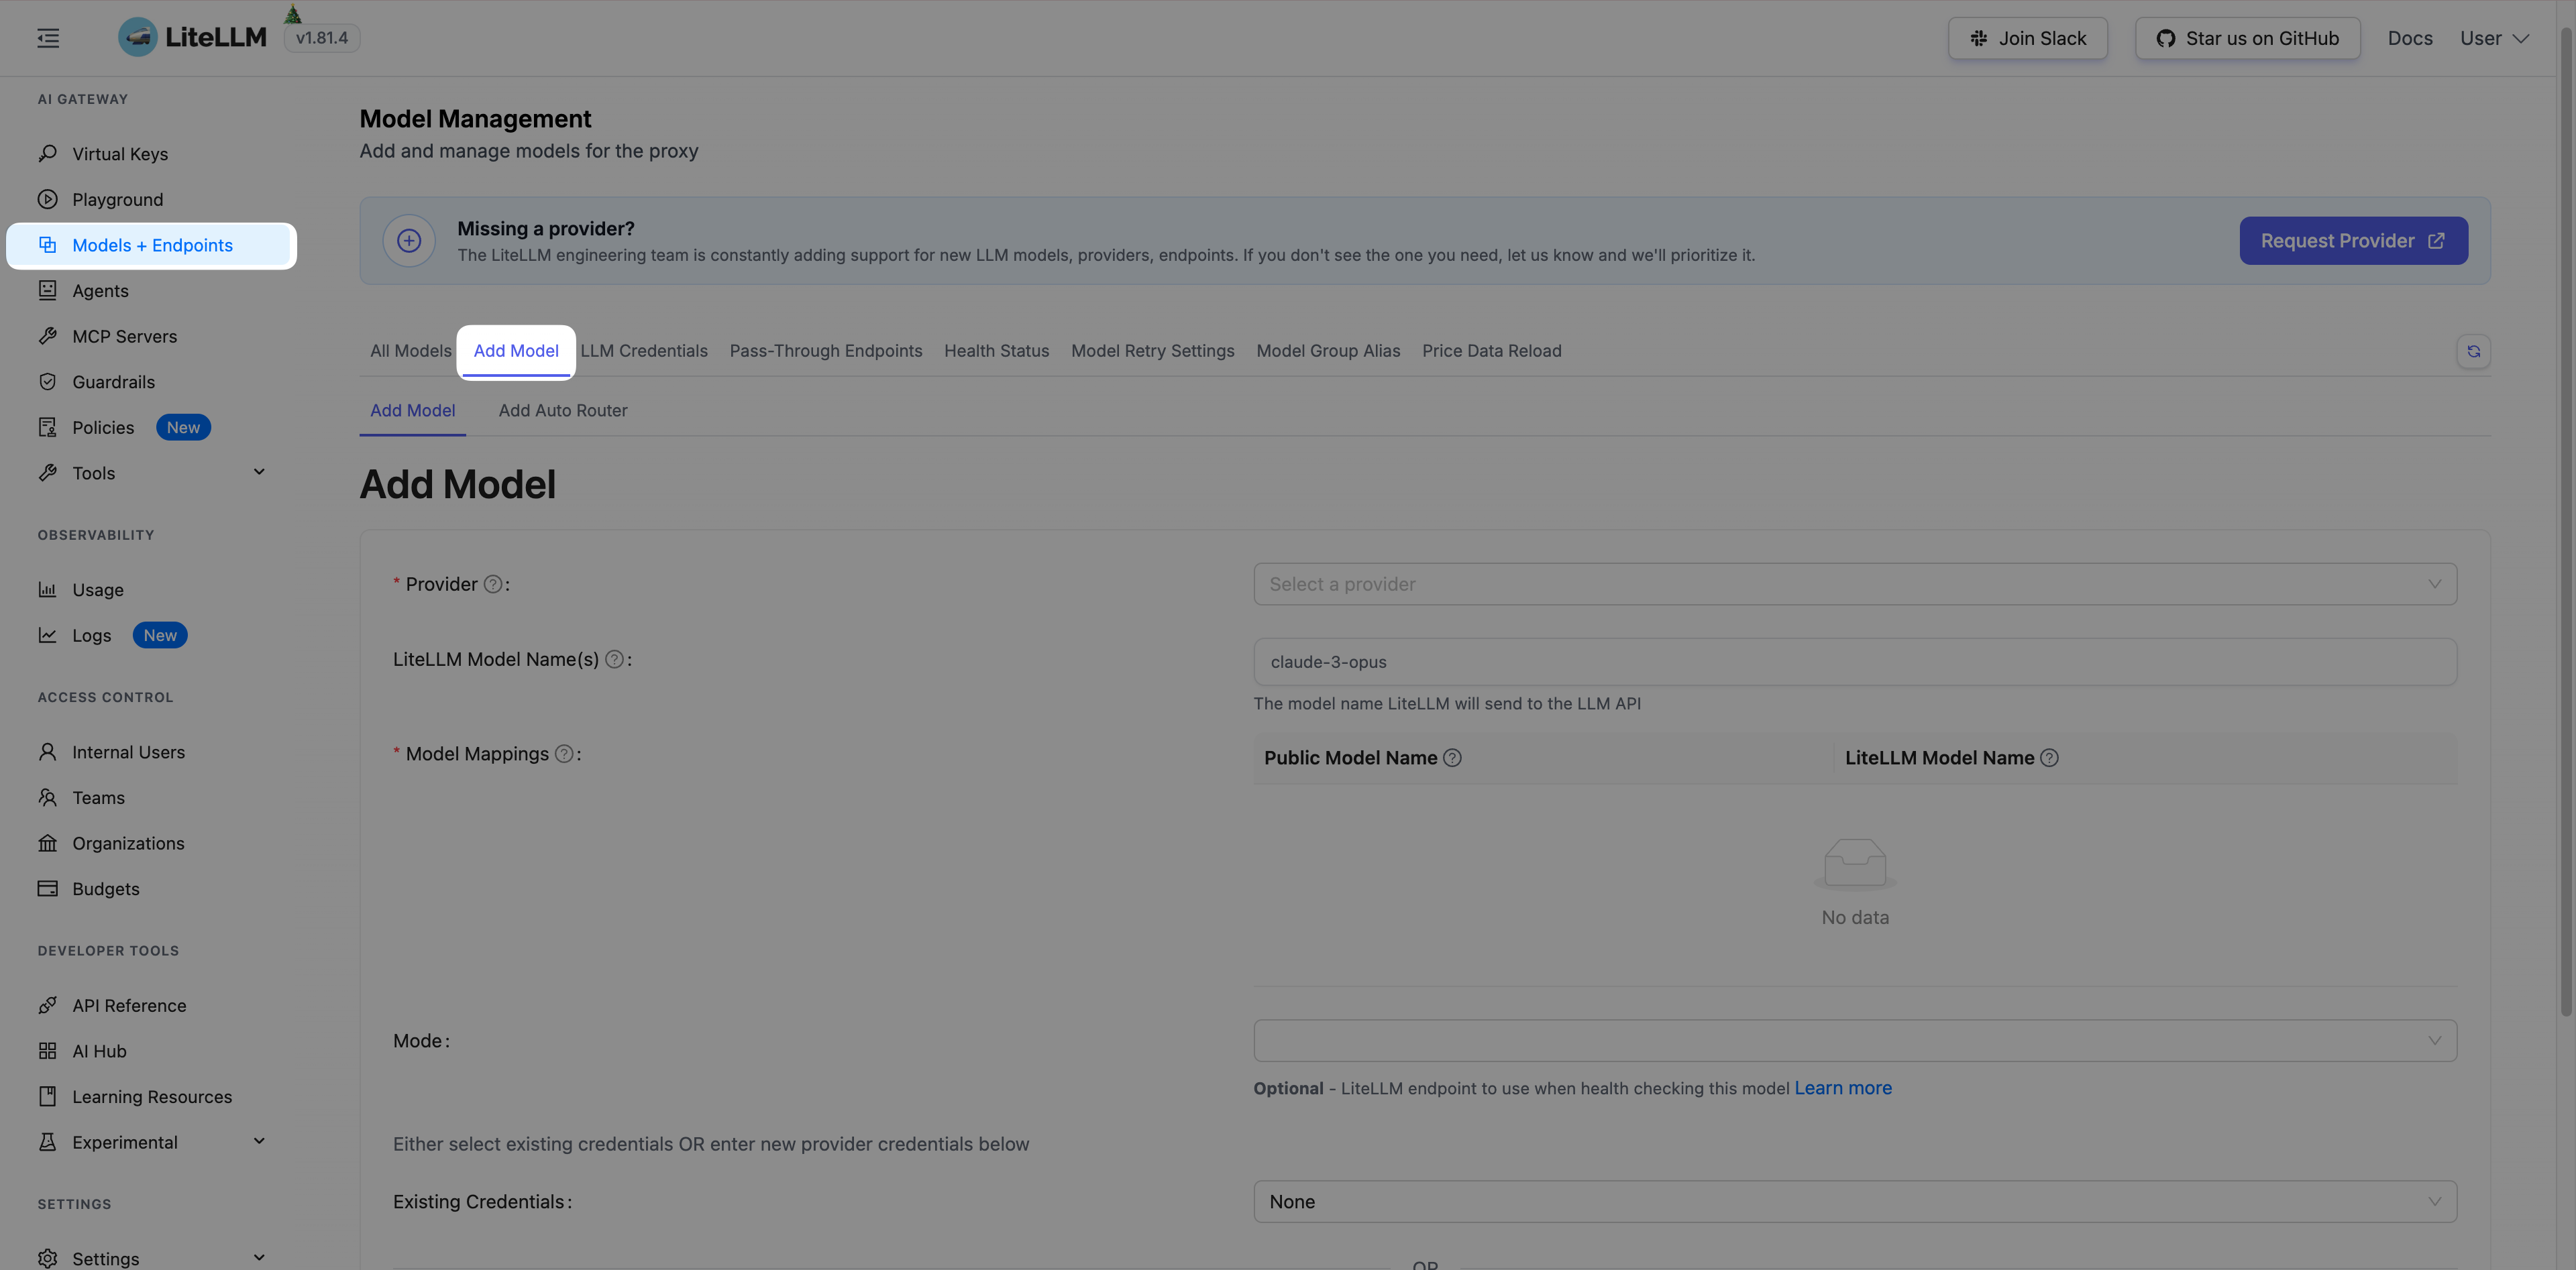Open the Existing Credentials dropdown
The height and width of the screenshot is (1270, 2576).
pyautogui.click(x=1855, y=1201)
